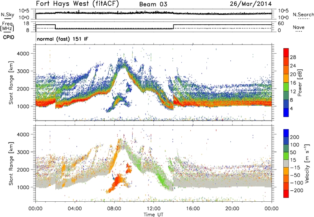Pick the light green Velocity segment between 15 and 50

pos(286,156)
